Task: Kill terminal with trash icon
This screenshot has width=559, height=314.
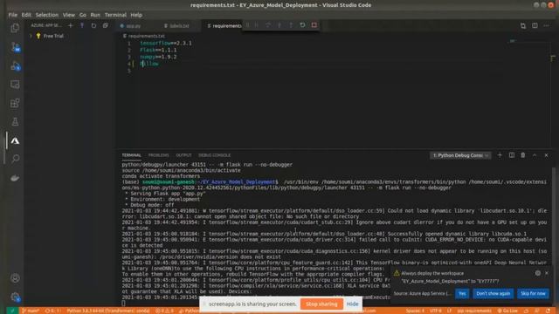Action: pyautogui.click(x=523, y=155)
